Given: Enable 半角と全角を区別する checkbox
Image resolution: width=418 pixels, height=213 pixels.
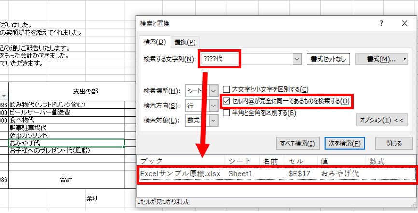Looking at the screenshot, I should pos(226,113).
